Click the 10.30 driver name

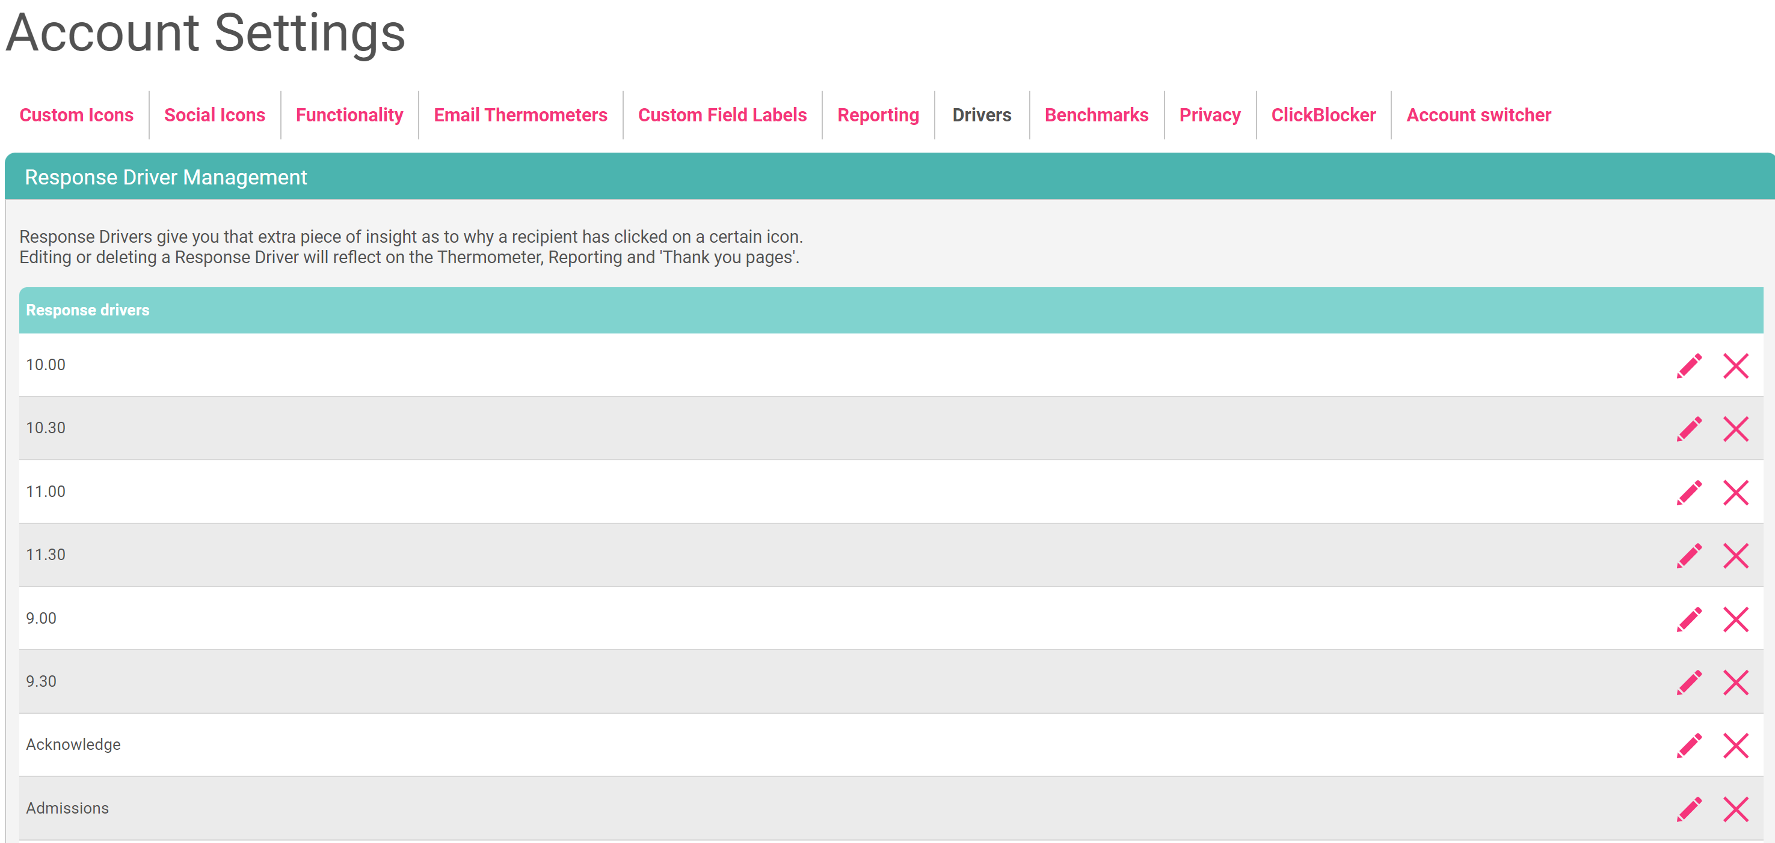pos(46,428)
